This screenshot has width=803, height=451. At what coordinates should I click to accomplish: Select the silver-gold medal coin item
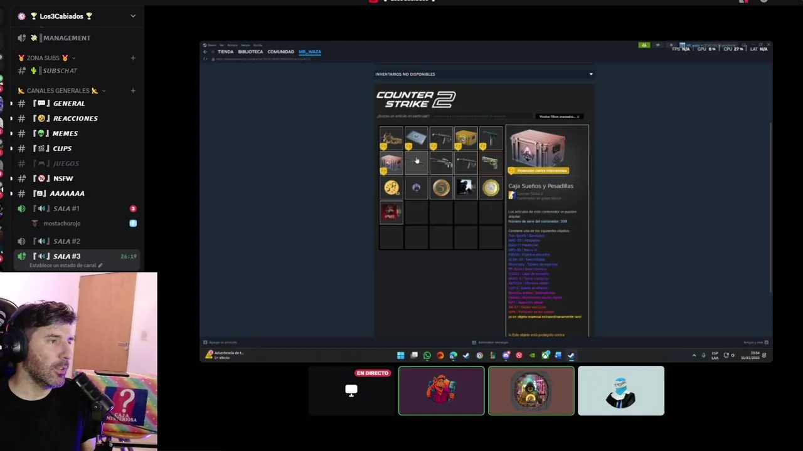click(491, 188)
